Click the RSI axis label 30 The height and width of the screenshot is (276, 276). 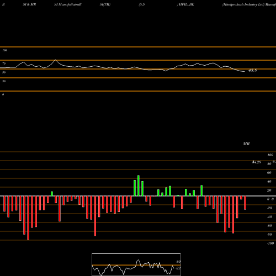[4, 81]
